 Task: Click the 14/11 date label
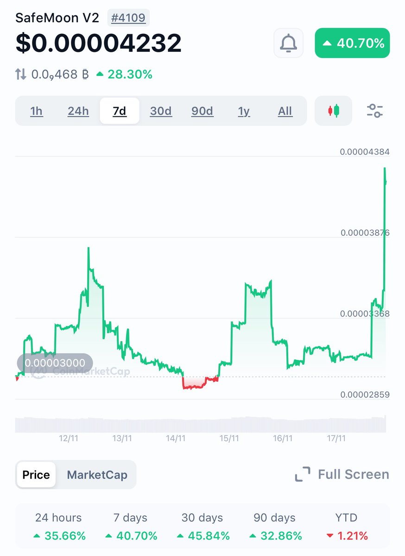[176, 438]
